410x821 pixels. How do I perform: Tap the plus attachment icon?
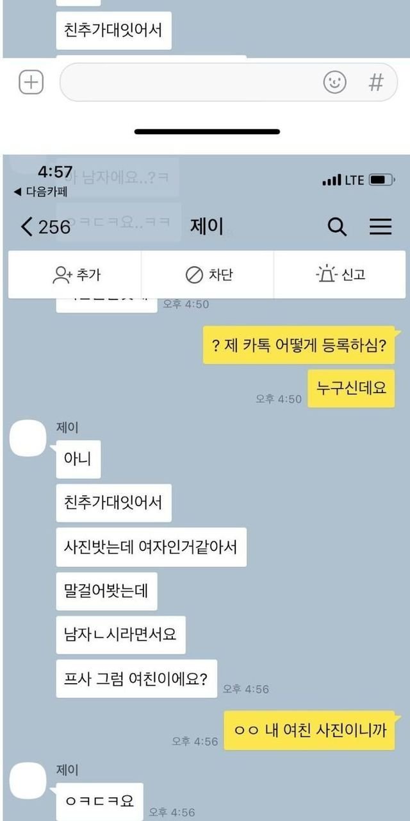point(31,82)
